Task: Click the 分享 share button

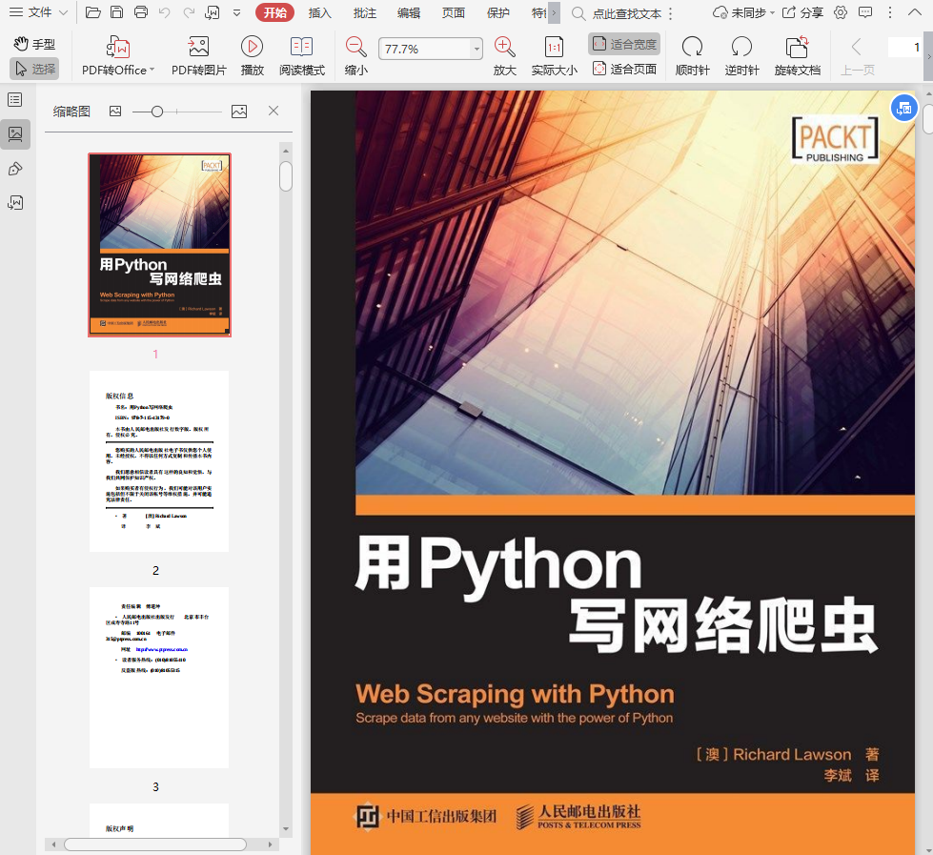Action: (x=802, y=12)
